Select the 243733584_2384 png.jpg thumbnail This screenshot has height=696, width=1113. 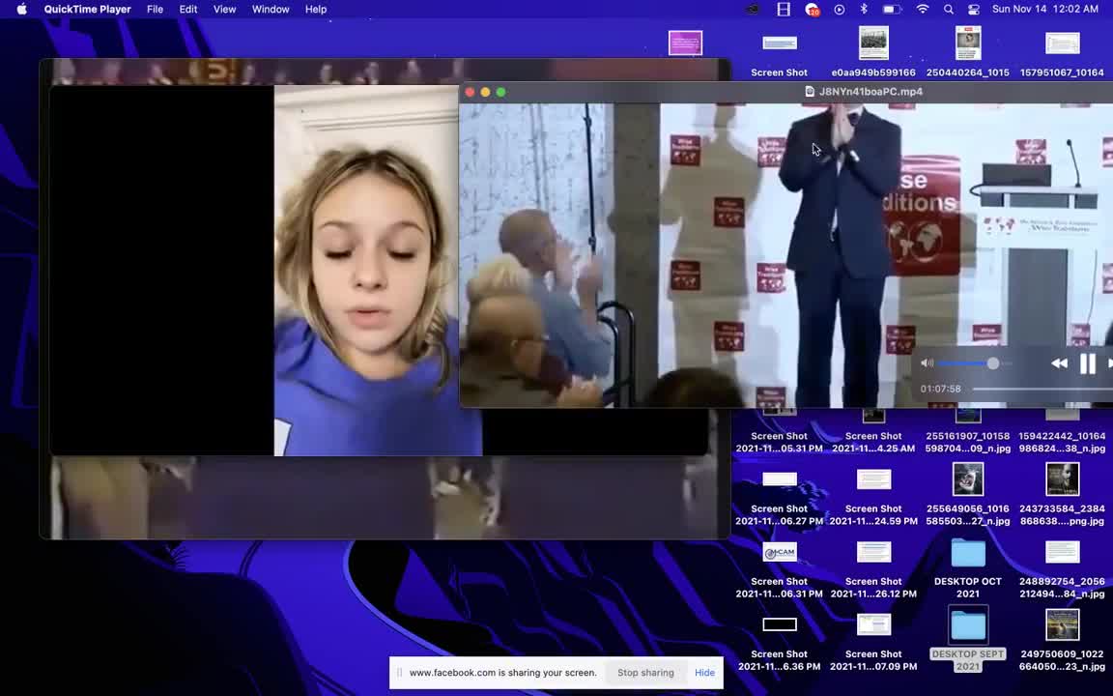click(1062, 479)
